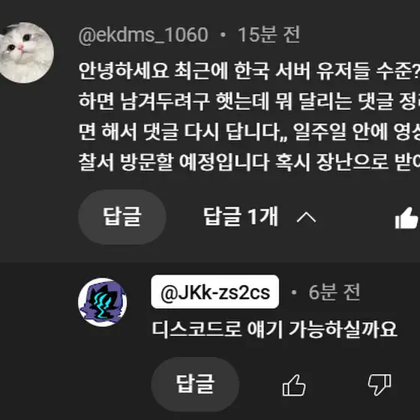Open the white cat profile avatar

tap(26, 52)
